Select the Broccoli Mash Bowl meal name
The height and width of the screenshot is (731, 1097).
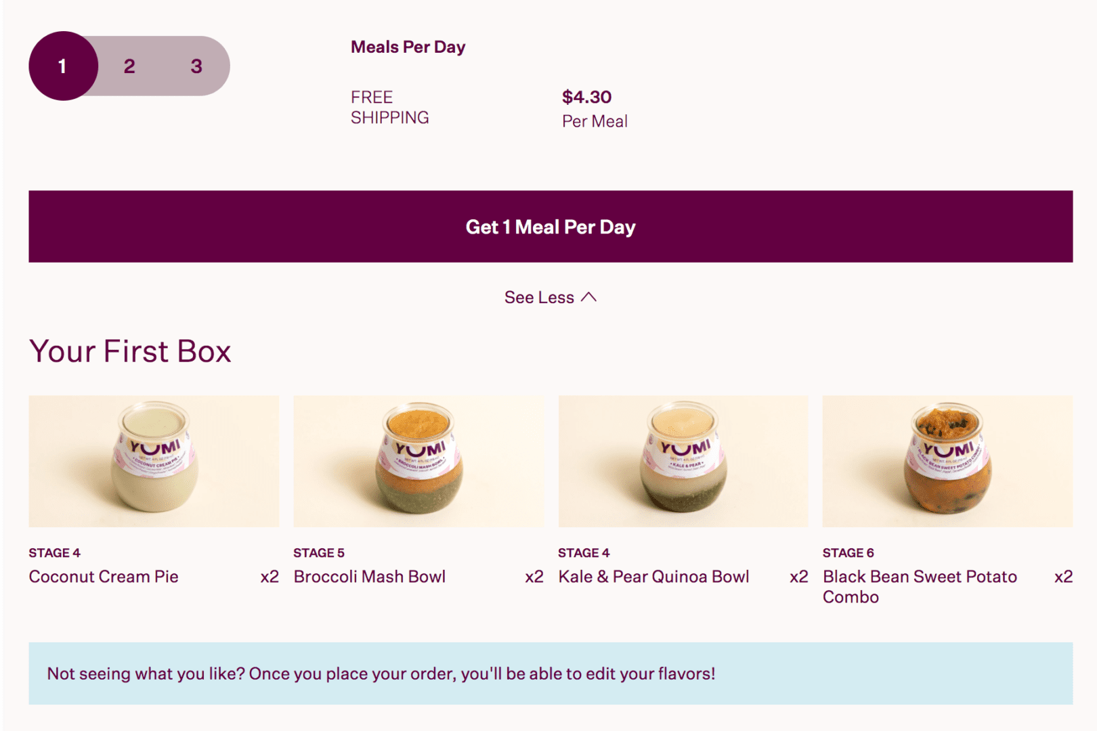coord(369,577)
